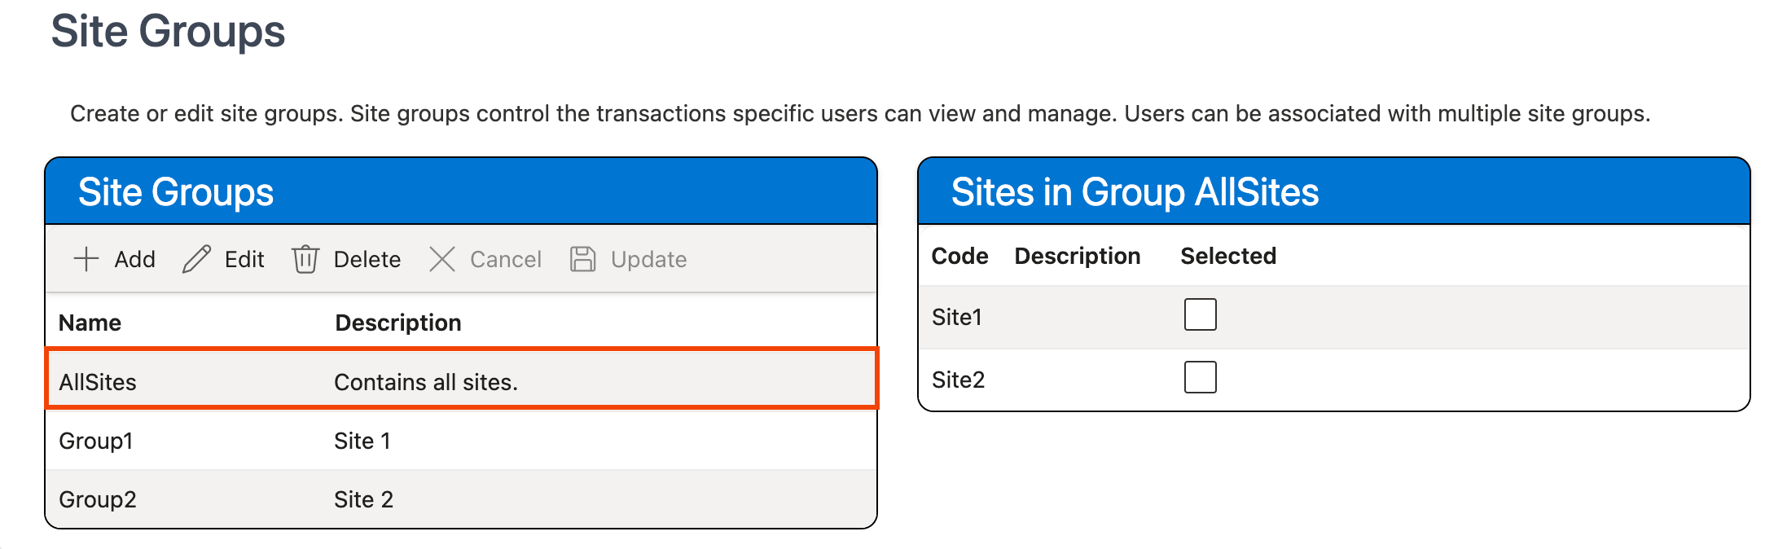This screenshot has width=1787, height=549.
Task: Click the Update floppy disk icon
Action: coord(583,259)
